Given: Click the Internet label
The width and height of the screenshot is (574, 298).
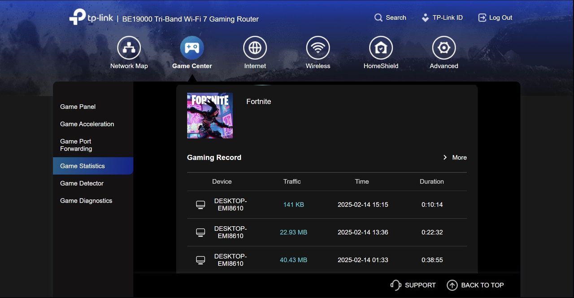Looking at the screenshot, I should 255,66.
